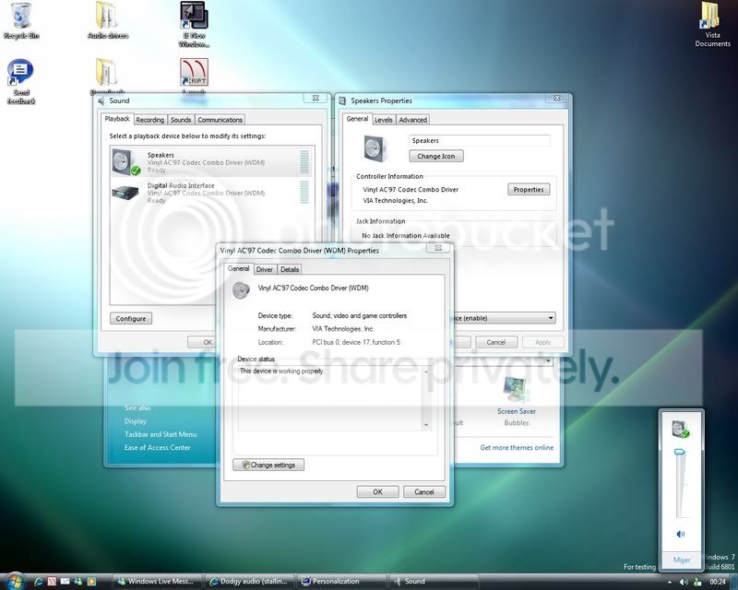Switch to the Recording tab in Sound
Image resolution: width=738 pixels, height=590 pixels.
150,120
